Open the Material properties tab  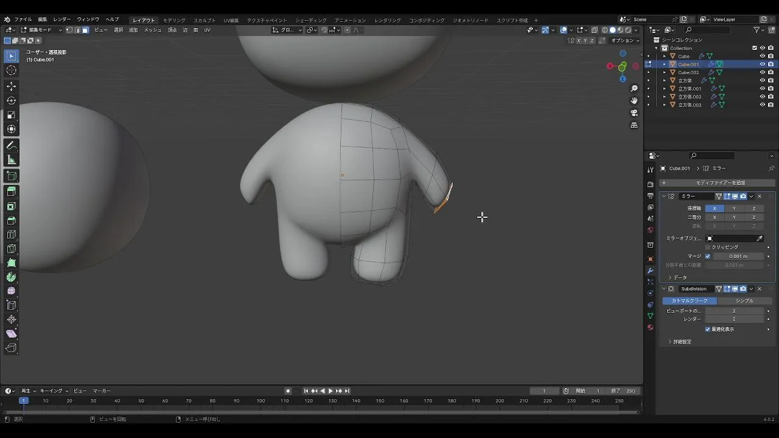tap(650, 327)
